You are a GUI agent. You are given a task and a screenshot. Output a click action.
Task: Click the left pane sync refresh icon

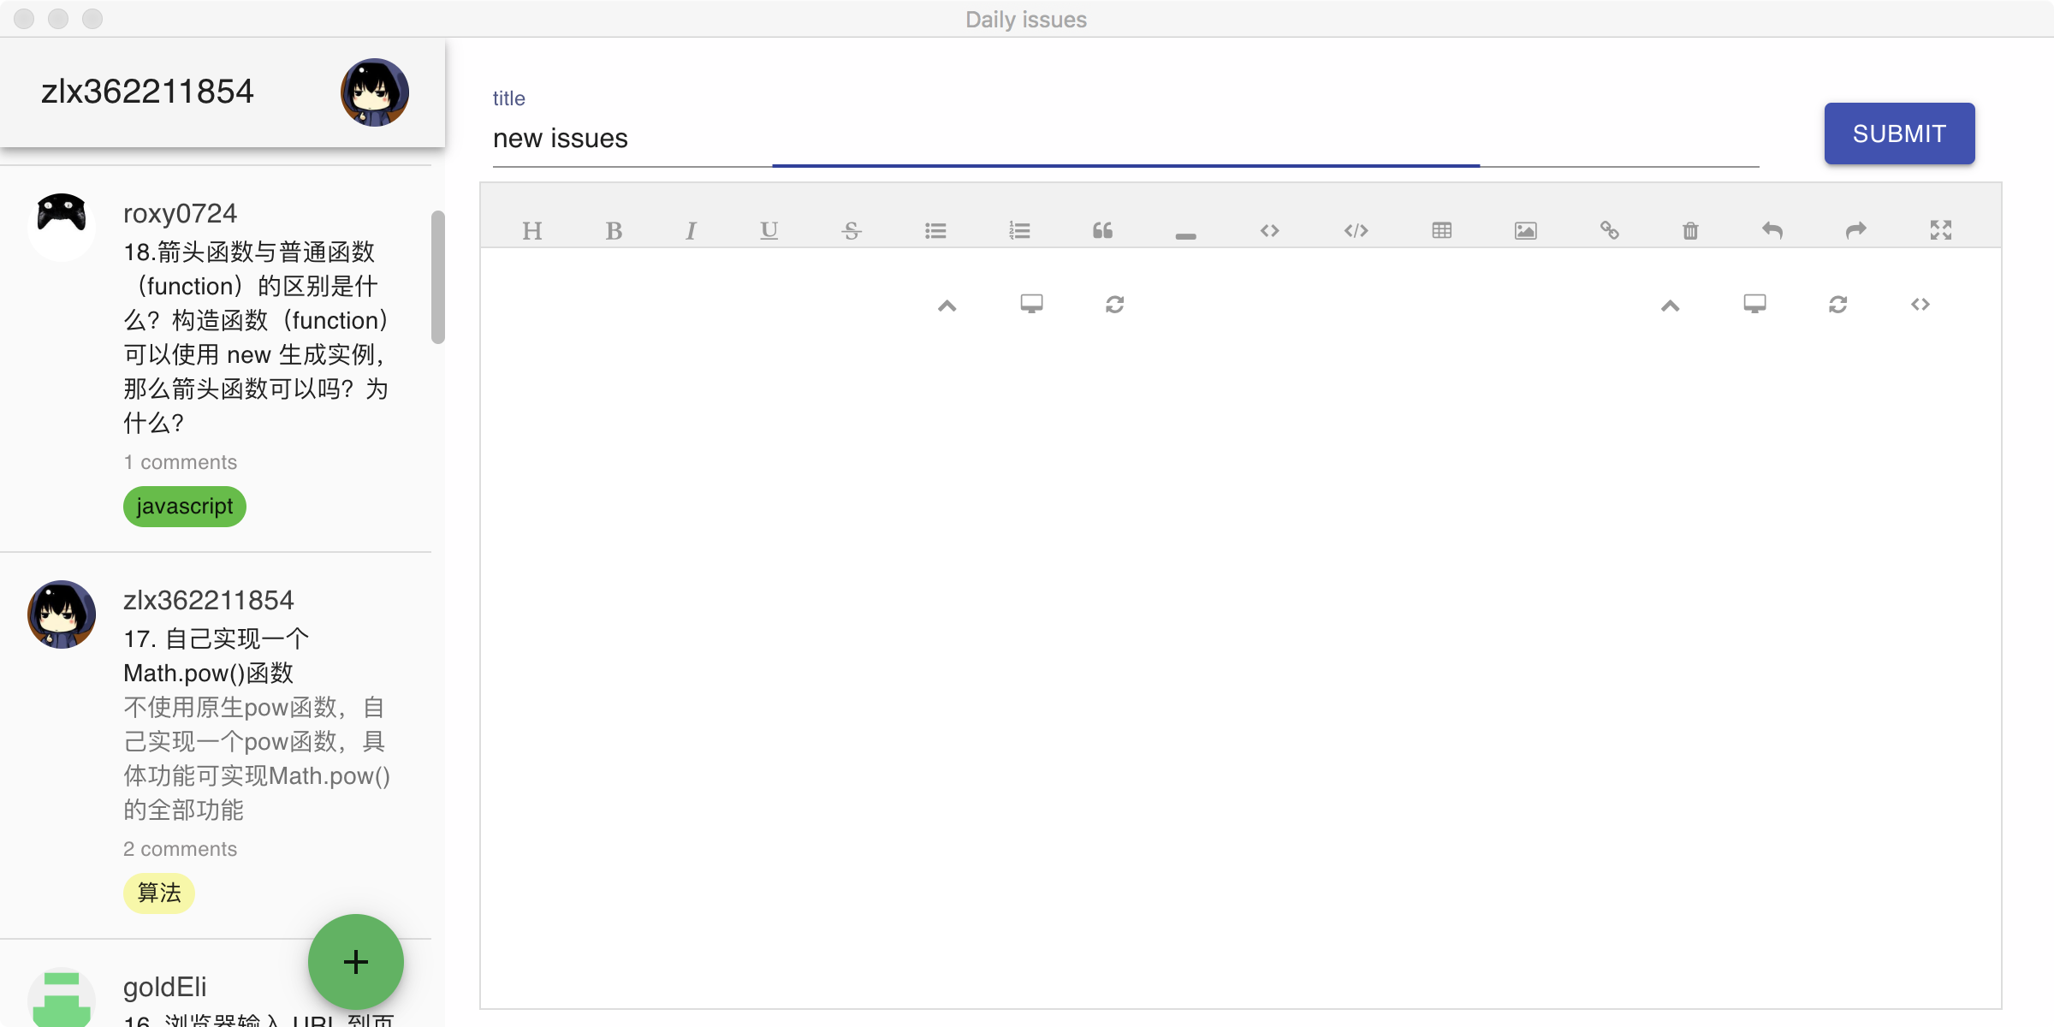click(x=1114, y=304)
